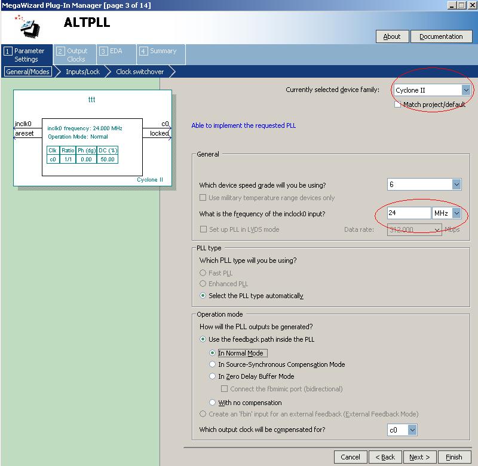
Task: Click the 50.00 duty cycle table cell
Action: click(x=108, y=159)
